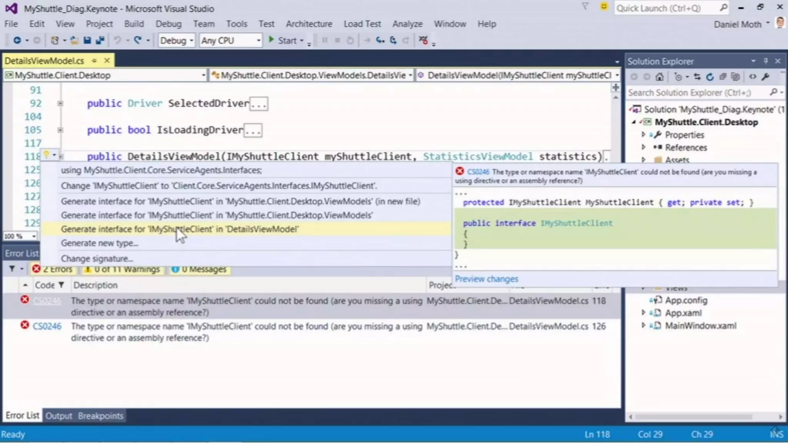Click the Home icon in Solution Explorer

tap(659, 77)
